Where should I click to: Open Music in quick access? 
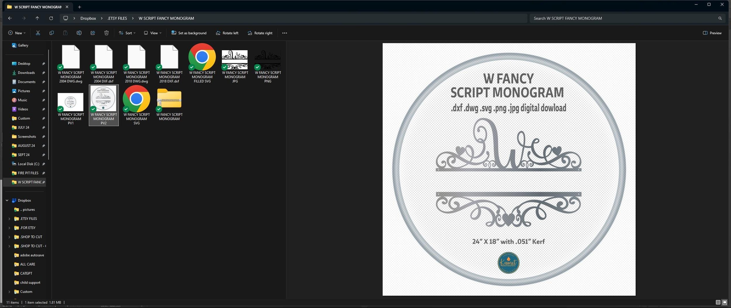(23, 100)
